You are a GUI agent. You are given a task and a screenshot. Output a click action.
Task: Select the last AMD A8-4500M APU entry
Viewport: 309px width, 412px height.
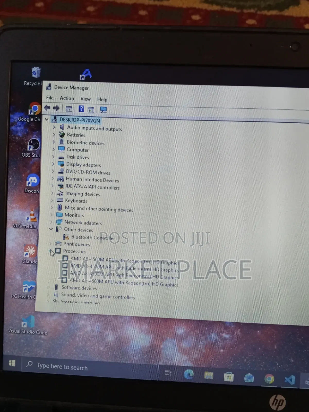pyautogui.click(x=124, y=282)
